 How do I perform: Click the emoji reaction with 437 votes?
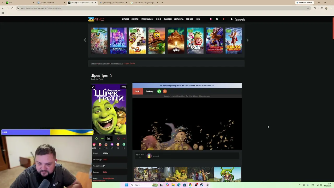(118, 144)
